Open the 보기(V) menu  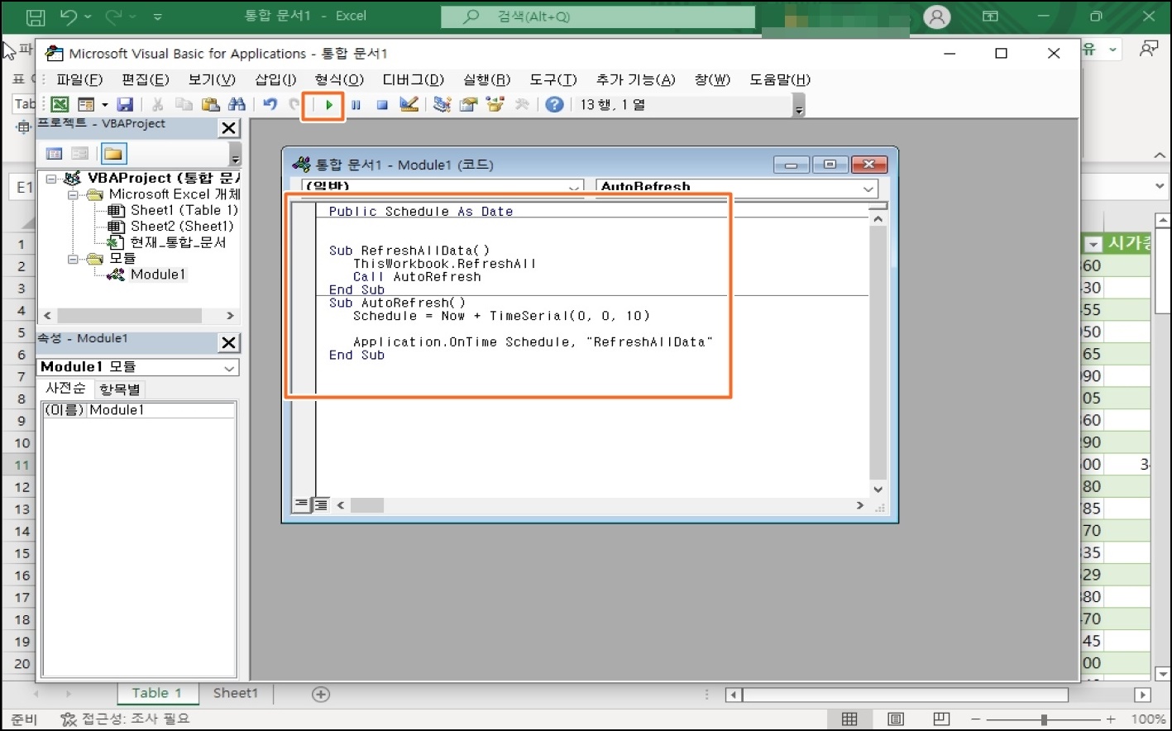coord(212,79)
